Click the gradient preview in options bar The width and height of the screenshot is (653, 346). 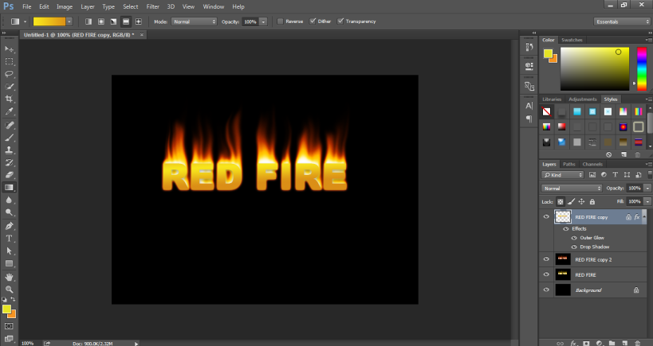[49, 21]
